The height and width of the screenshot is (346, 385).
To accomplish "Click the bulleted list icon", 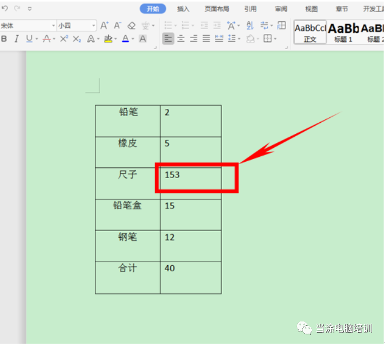I will coord(168,25).
